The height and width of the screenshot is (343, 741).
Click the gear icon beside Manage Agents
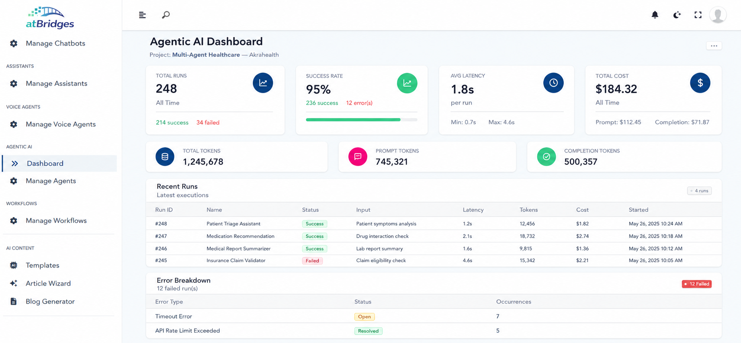14,181
